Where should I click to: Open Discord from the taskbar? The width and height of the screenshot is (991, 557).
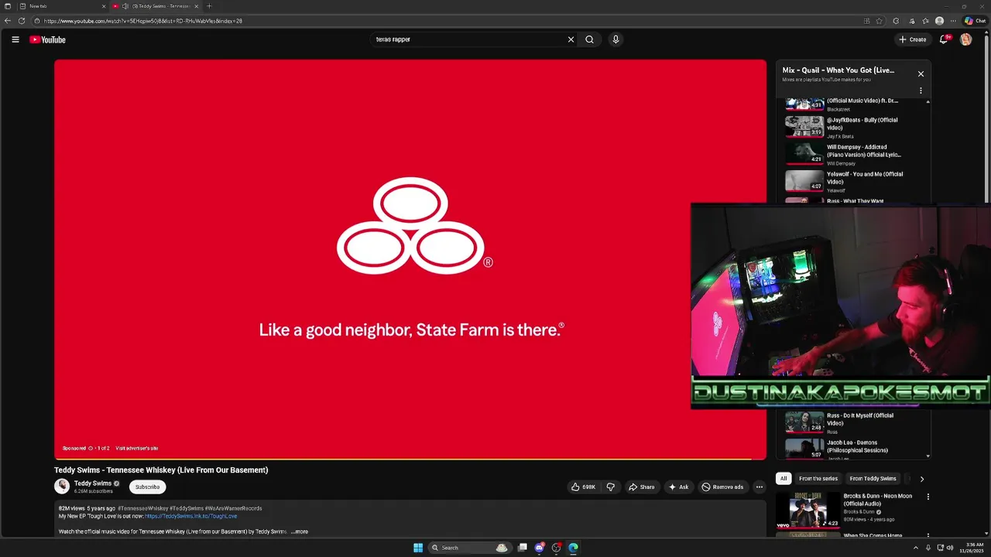[x=540, y=548]
